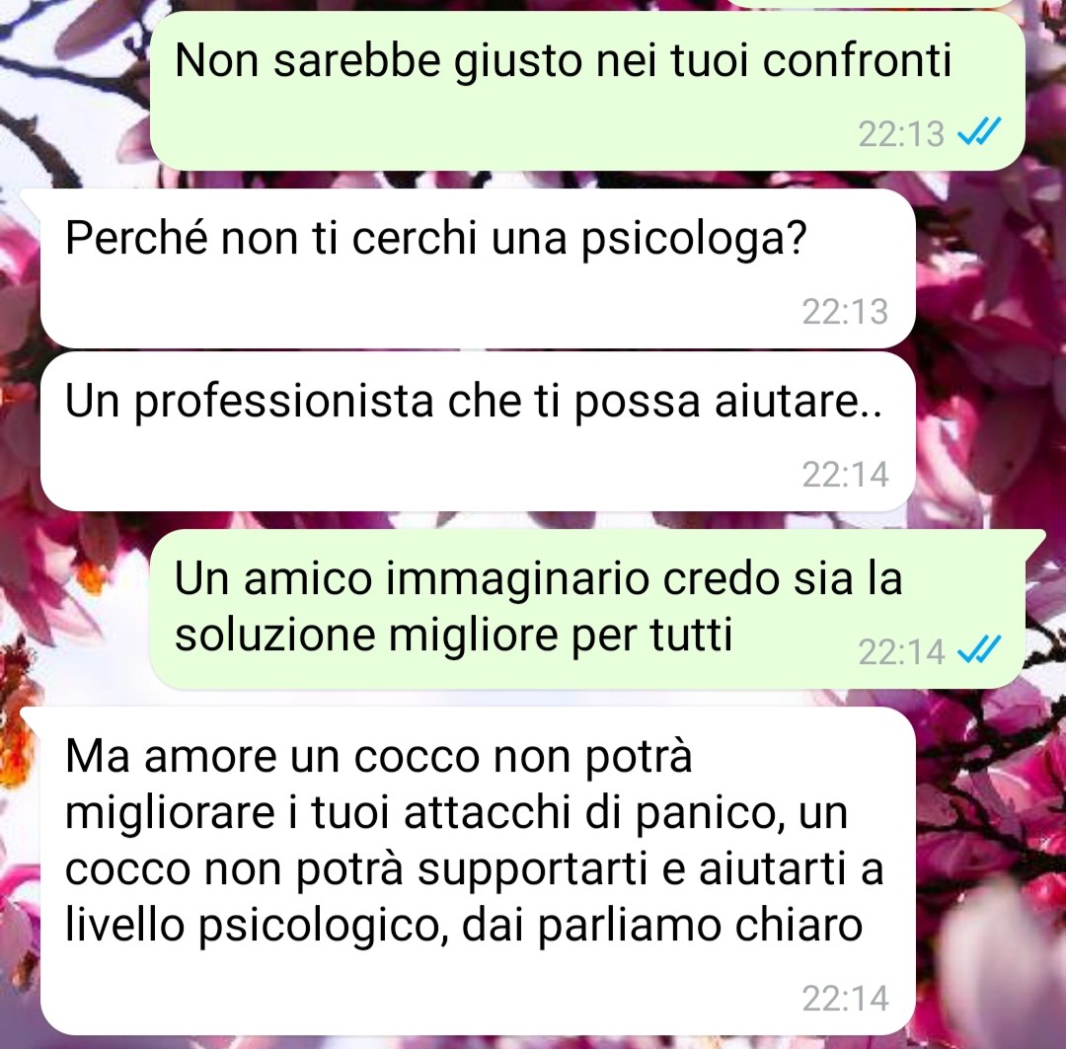Click the word 'professionista' in the message
1066x1049 pixels.
(x=283, y=402)
